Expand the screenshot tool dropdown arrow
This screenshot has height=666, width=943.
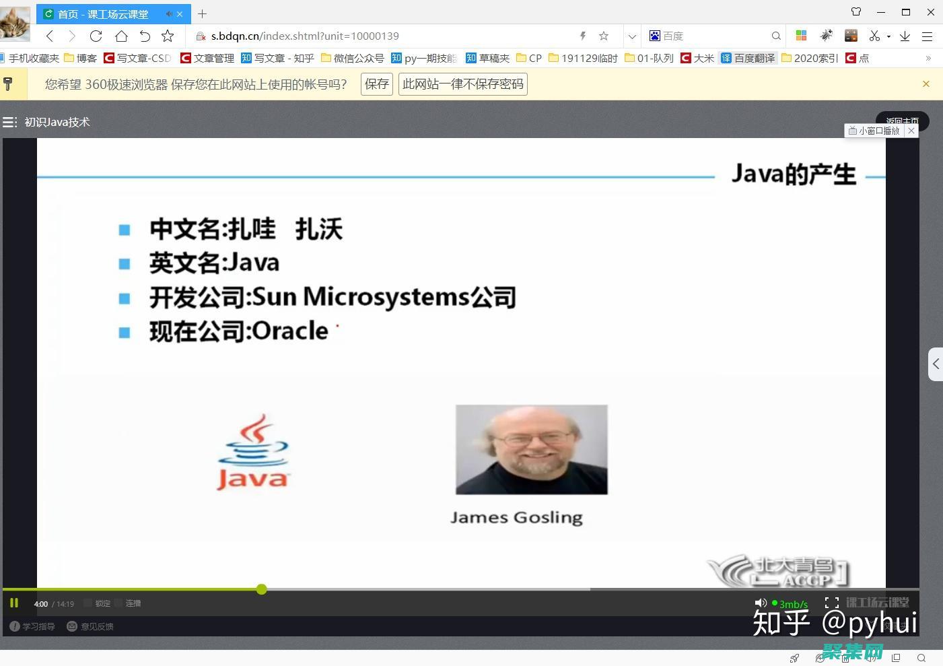(x=888, y=38)
